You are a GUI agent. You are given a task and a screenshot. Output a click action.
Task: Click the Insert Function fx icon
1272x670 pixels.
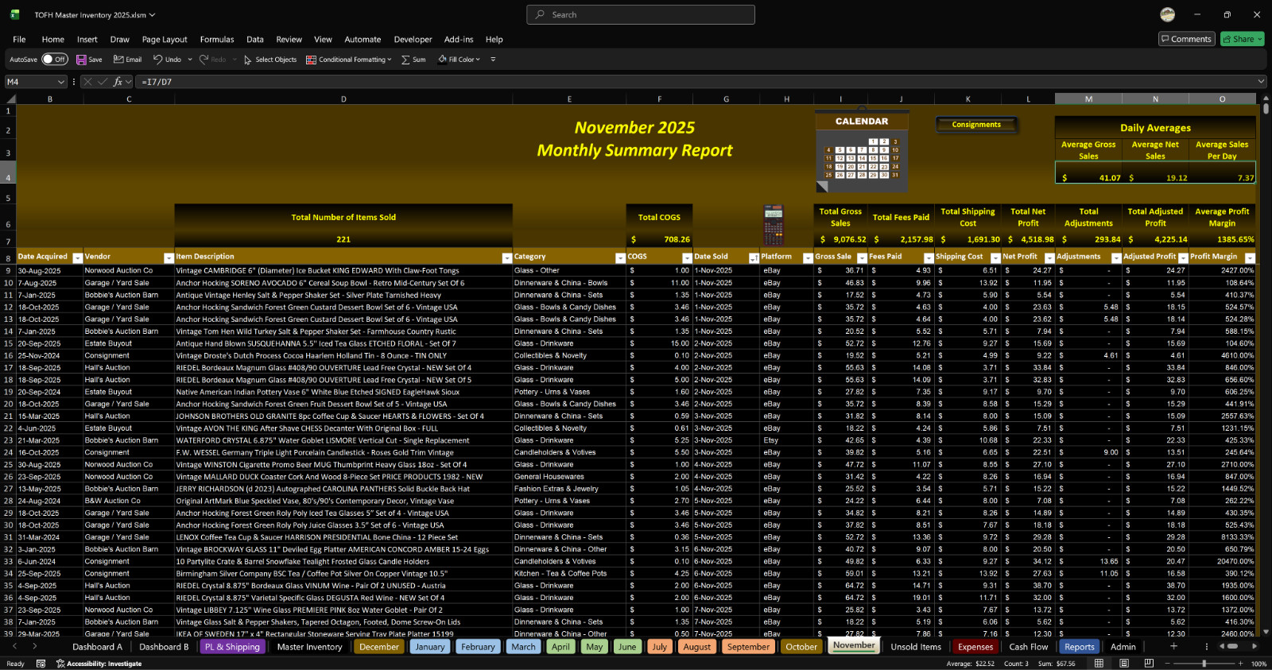(118, 82)
